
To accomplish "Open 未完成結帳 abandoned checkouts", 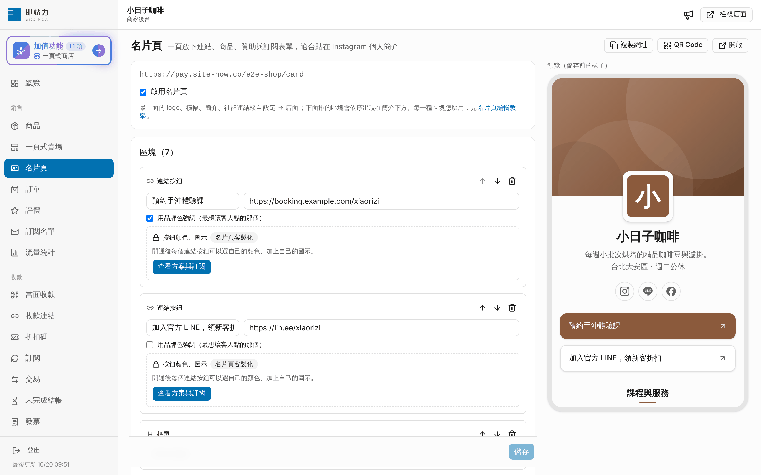I will [59, 400].
